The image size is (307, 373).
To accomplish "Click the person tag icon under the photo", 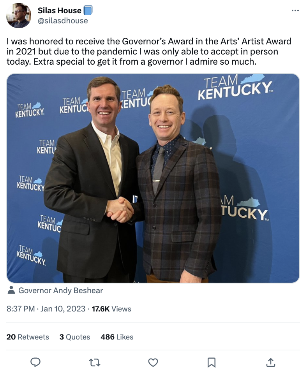I will pos(11,290).
